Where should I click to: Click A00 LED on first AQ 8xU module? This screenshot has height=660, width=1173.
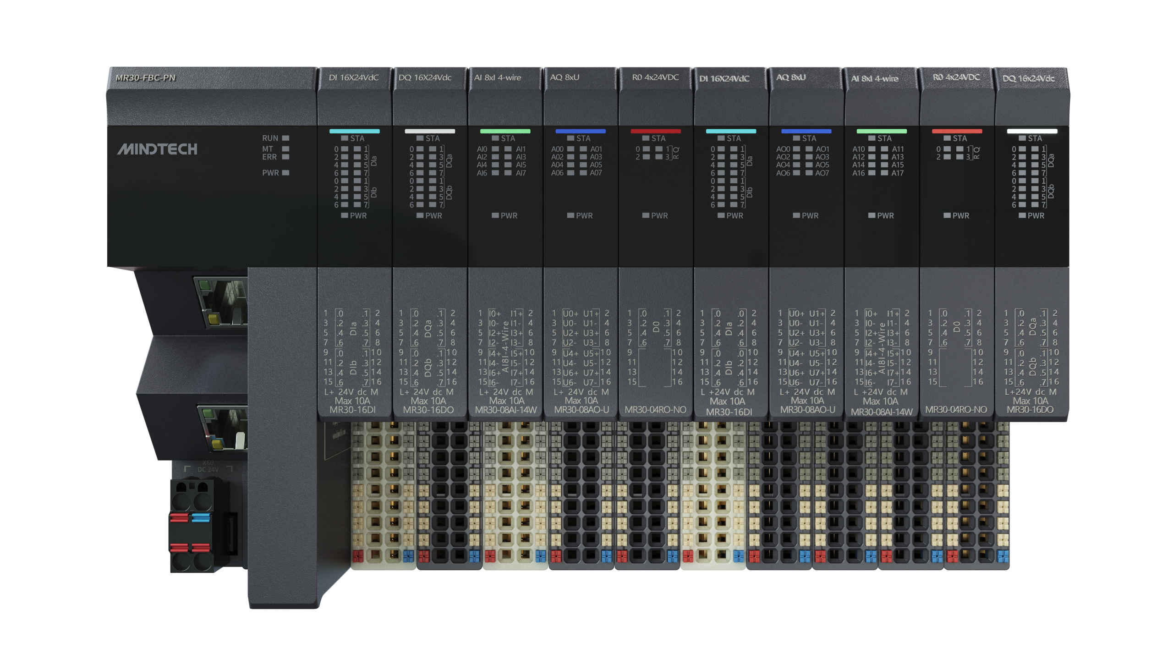[x=570, y=149]
